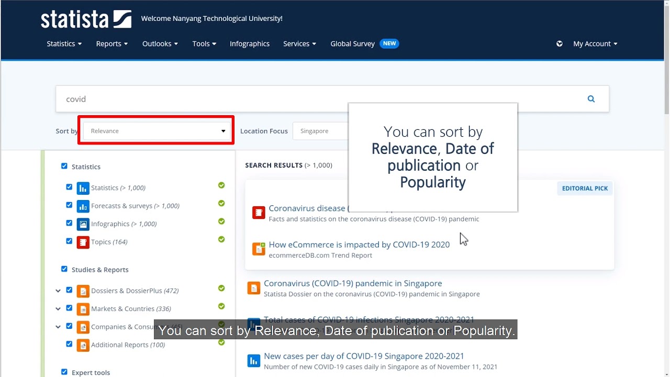Open the Infographics nav item
The image size is (670, 377).
click(250, 44)
